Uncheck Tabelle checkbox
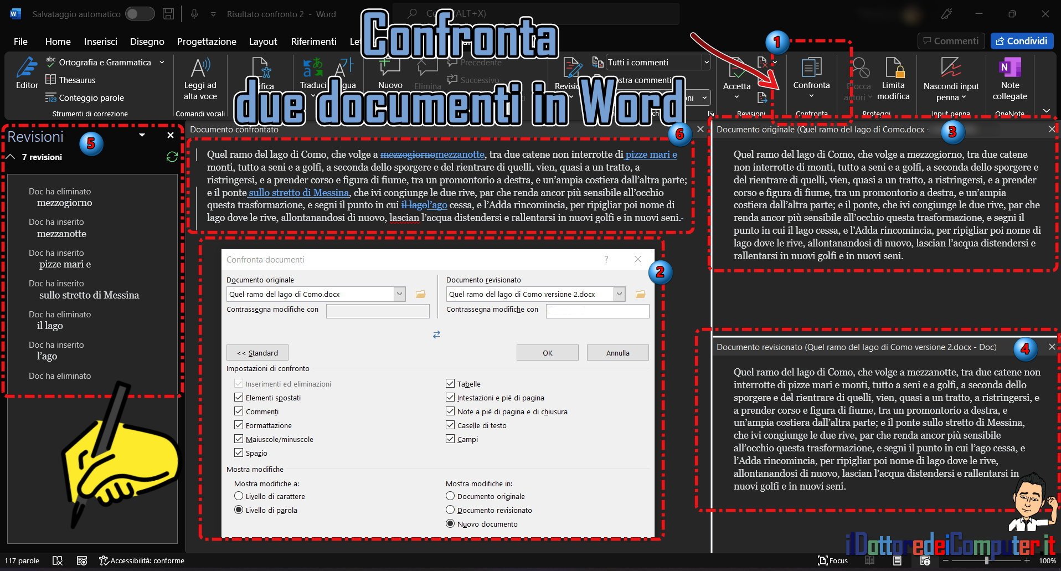The width and height of the screenshot is (1061, 571). click(450, 383)
